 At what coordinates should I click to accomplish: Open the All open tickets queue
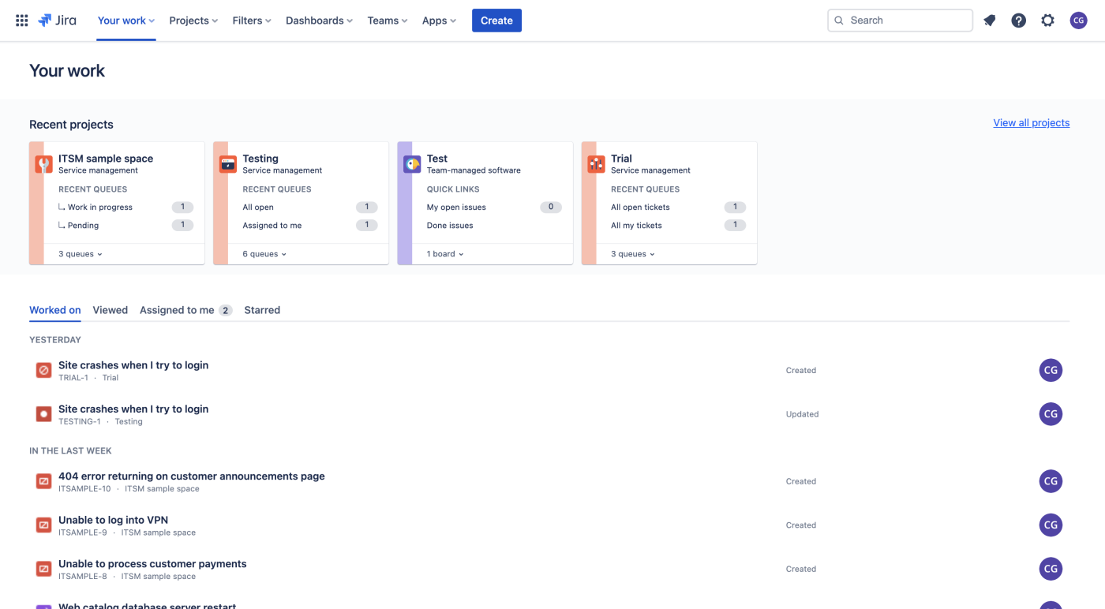tap(640, 207)
